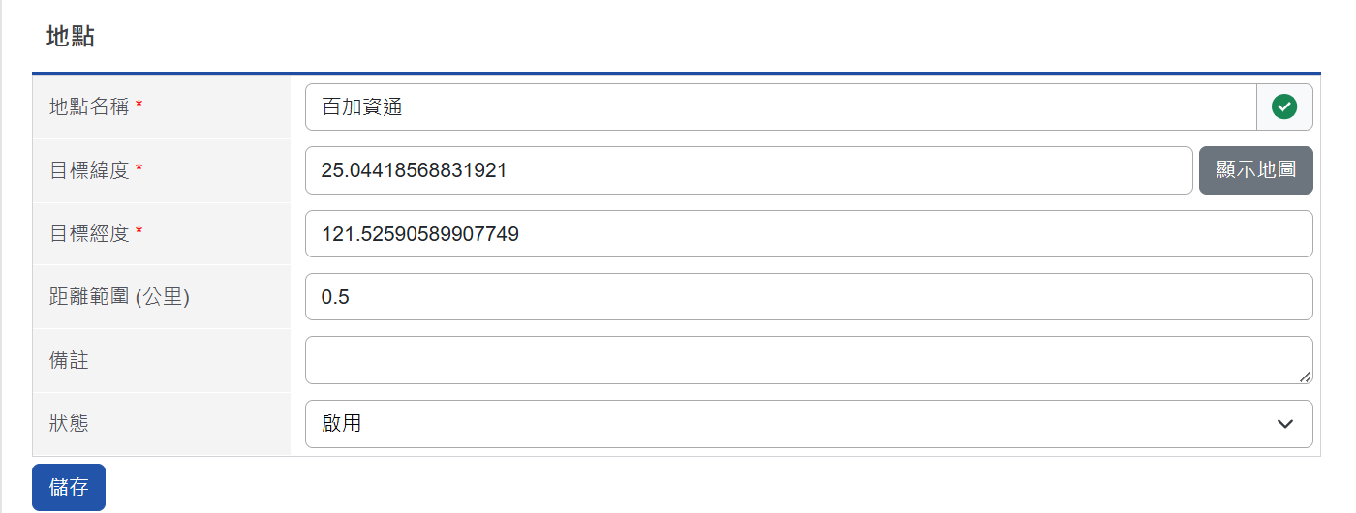Click the green checkmark validation icon
The height and width of the screenshot is (513, 1356).
[1284, 106]
